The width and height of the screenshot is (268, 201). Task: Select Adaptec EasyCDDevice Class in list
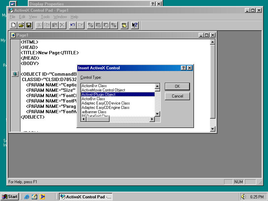[x=118, y=103]
